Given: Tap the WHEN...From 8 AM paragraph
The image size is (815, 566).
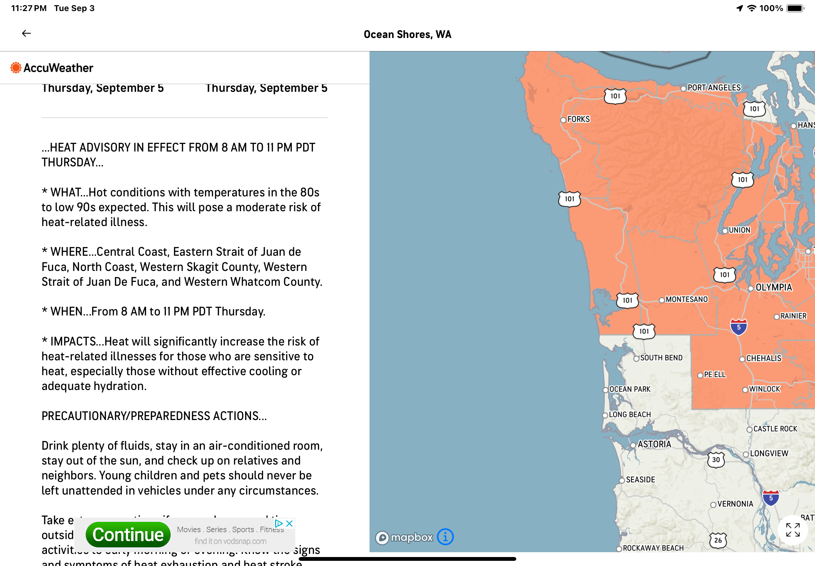Looking at the screenshot, I should [x=154, y=311].
